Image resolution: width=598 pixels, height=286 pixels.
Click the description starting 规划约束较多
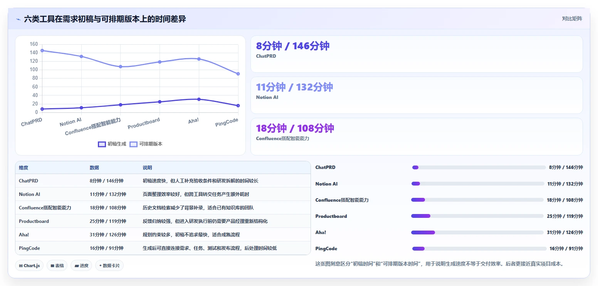point(191,235)
